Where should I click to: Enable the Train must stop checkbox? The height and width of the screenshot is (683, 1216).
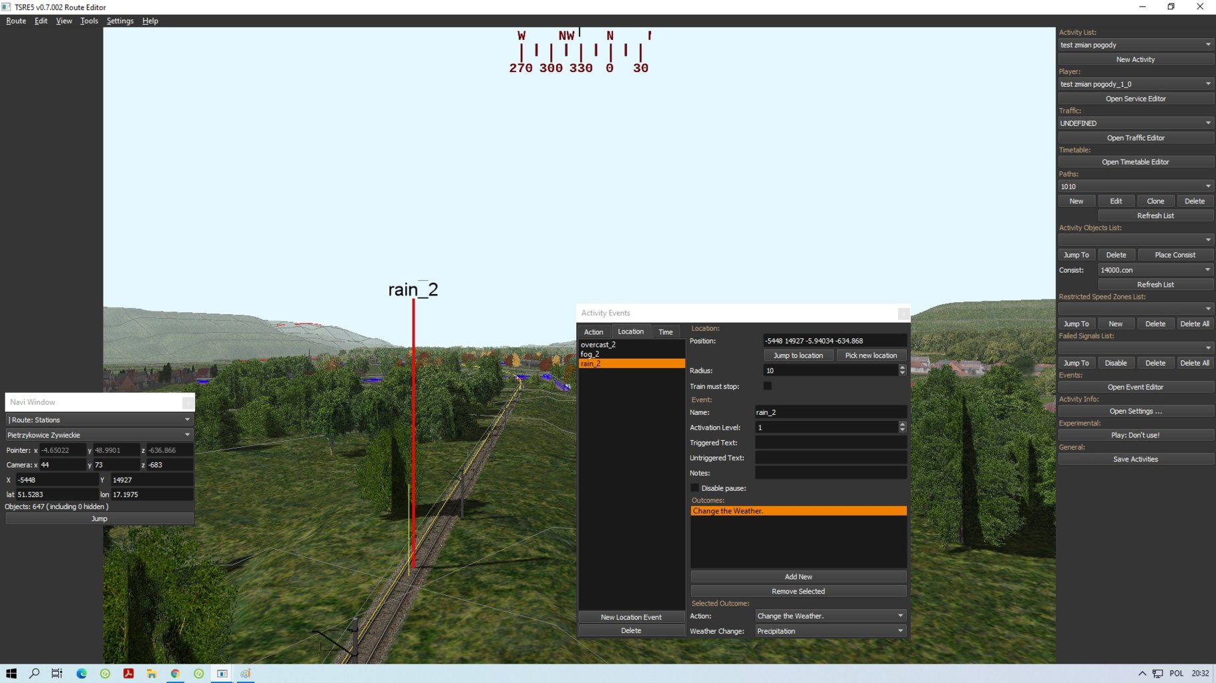pyautogui.click(x=767, y=386)
